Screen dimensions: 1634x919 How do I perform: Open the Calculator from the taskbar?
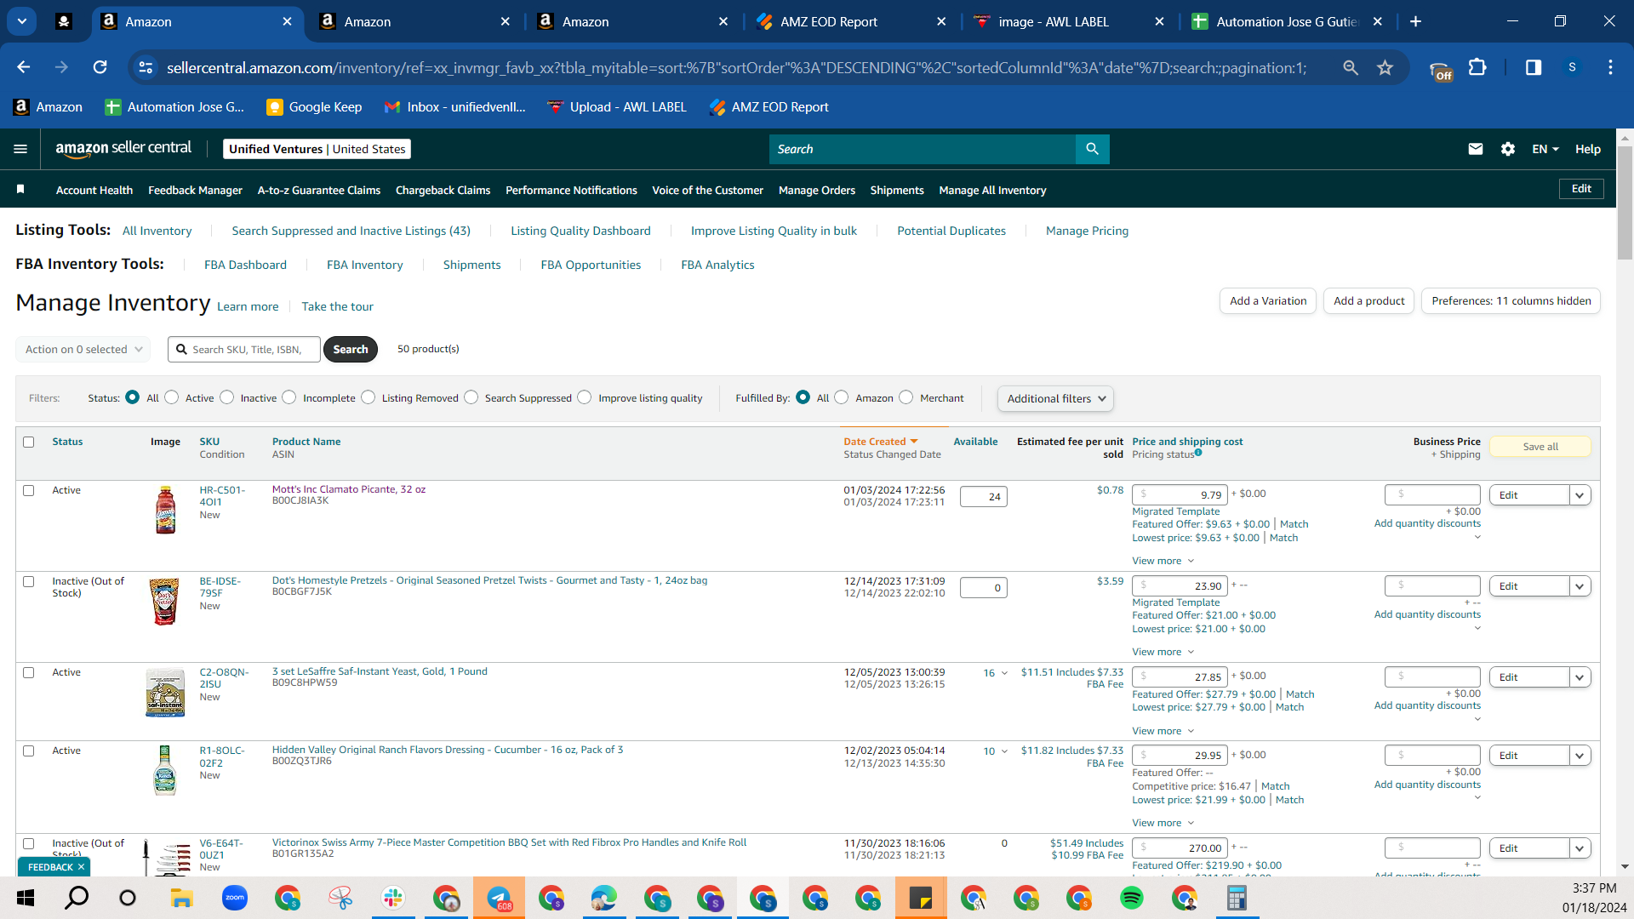(1237, 898)
